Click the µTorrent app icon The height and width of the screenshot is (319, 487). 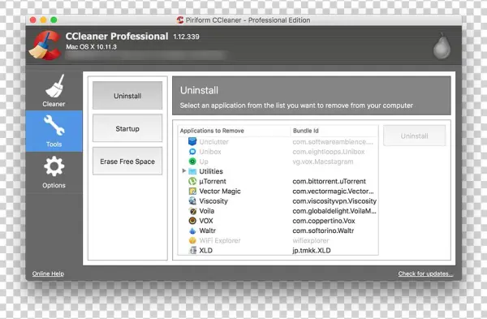point(192,181)
